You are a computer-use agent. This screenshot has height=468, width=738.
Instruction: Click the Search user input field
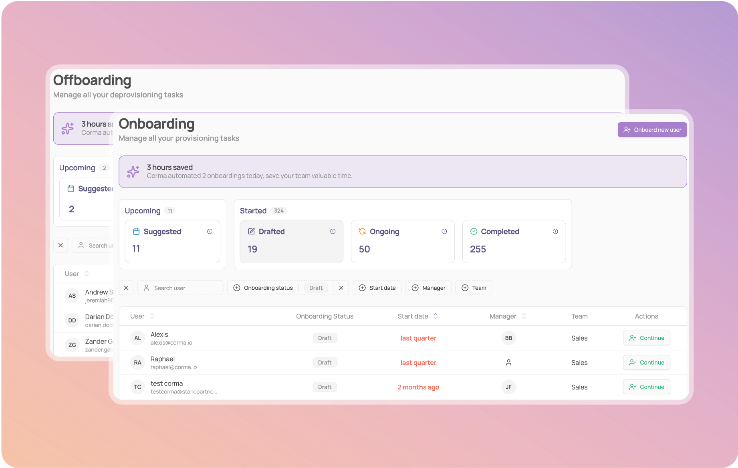(180, 288)
